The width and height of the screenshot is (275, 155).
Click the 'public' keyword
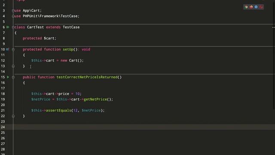tap(29, 77)
